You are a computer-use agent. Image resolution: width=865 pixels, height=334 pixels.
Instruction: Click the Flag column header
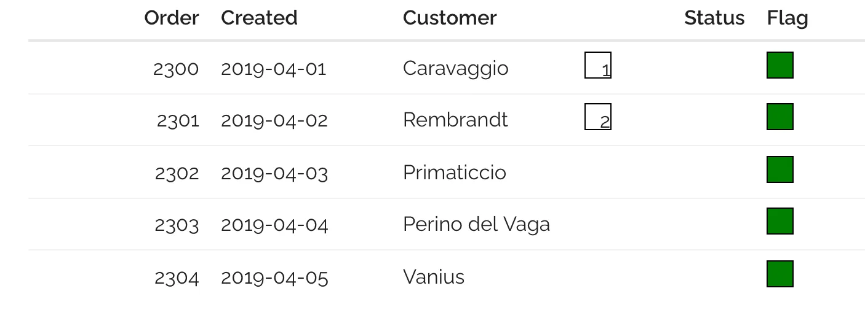pyautogui.click(x=787, y=18)
